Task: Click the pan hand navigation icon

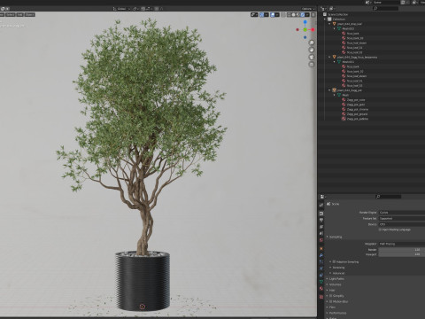Action: click(x=312, y=50)
